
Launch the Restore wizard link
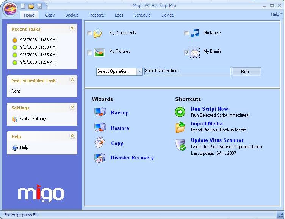[x=120, y=128]
